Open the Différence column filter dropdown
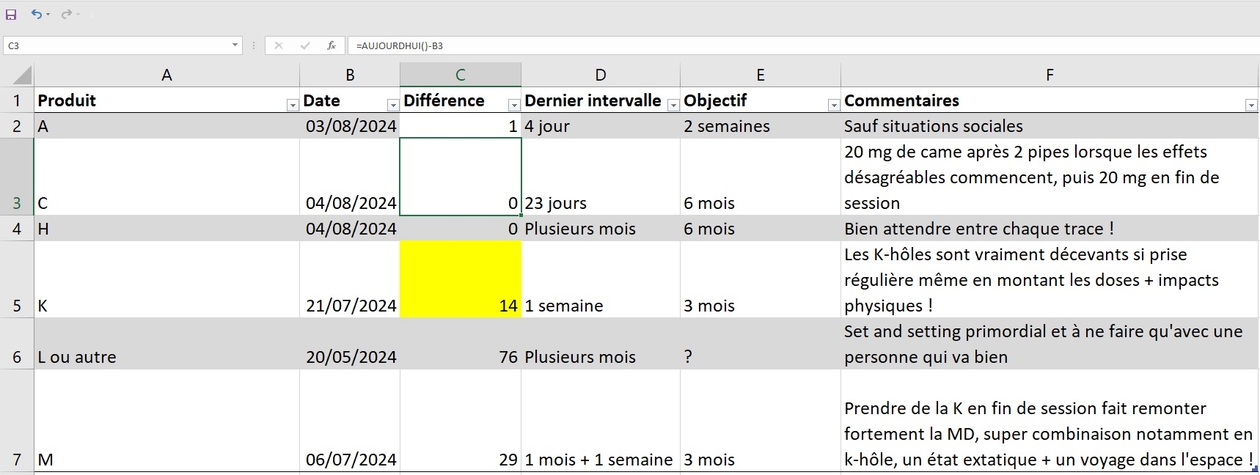Viewport: 1260px width, 475px height. point(514,106)
